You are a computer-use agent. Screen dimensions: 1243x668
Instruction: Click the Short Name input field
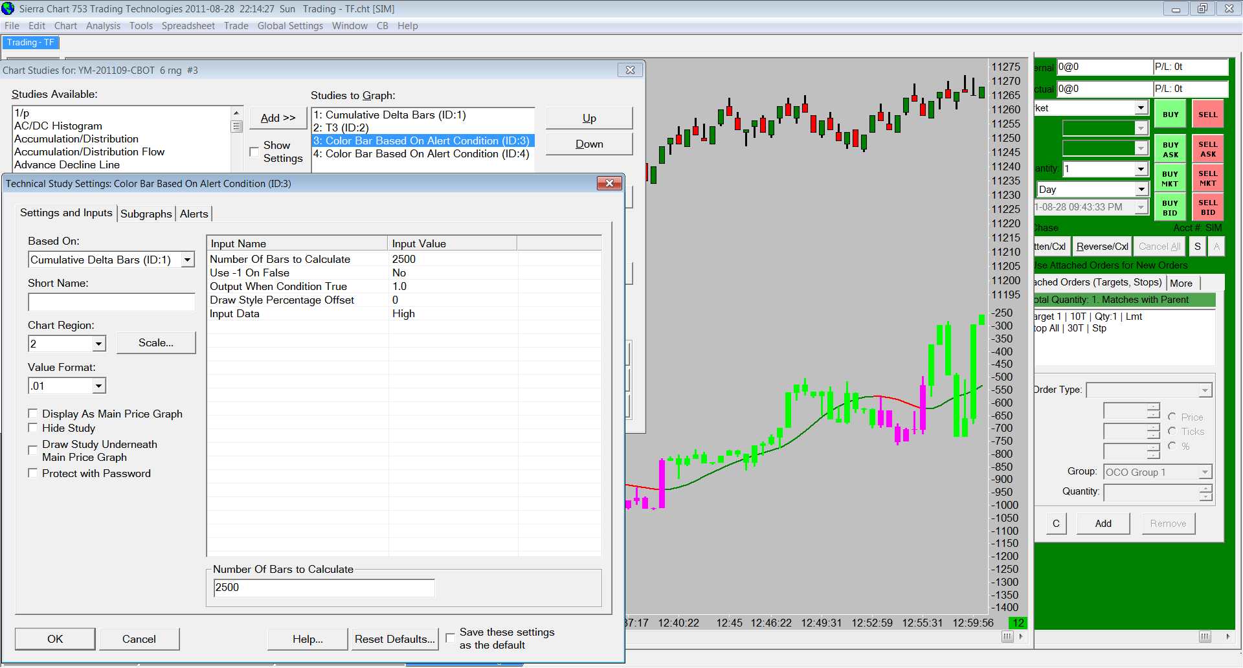tap(111, 302)
